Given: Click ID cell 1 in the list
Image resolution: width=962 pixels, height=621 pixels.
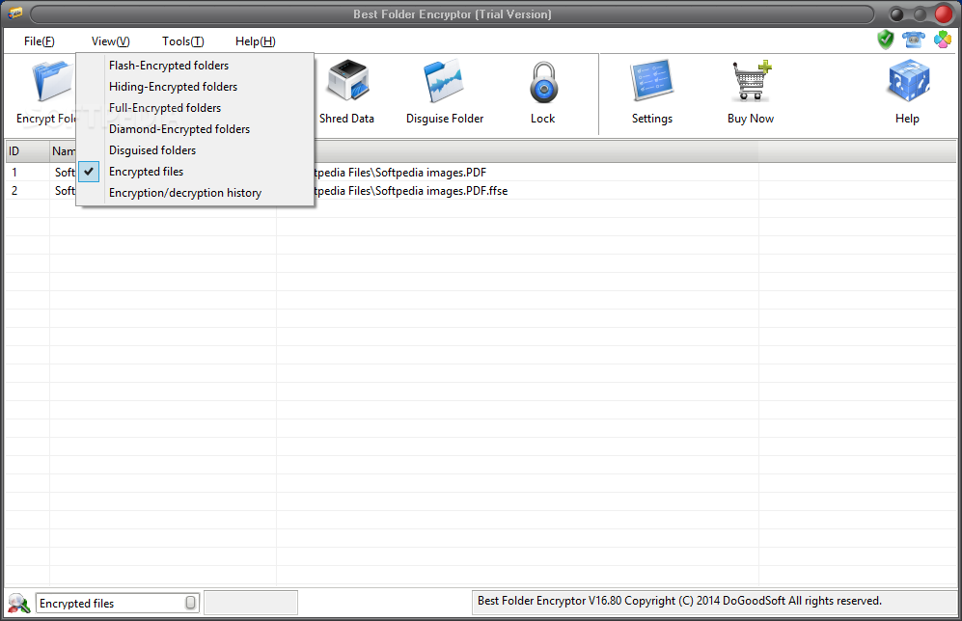Looking at the screenshot, I should pos(14,173).
